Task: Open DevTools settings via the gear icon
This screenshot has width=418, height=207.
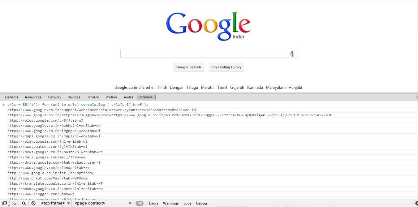Action: point(416,203)
